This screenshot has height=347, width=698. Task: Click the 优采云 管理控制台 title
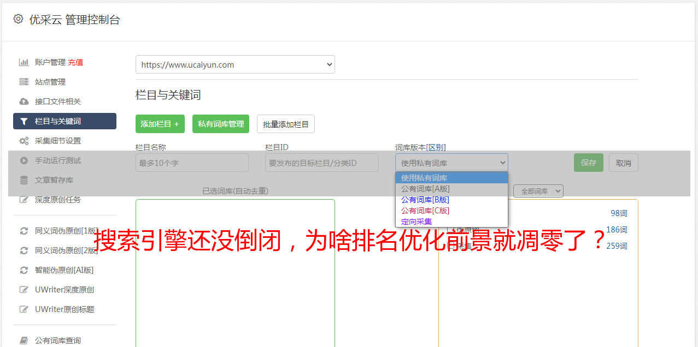pyautogui.click(x=74, y=20)
